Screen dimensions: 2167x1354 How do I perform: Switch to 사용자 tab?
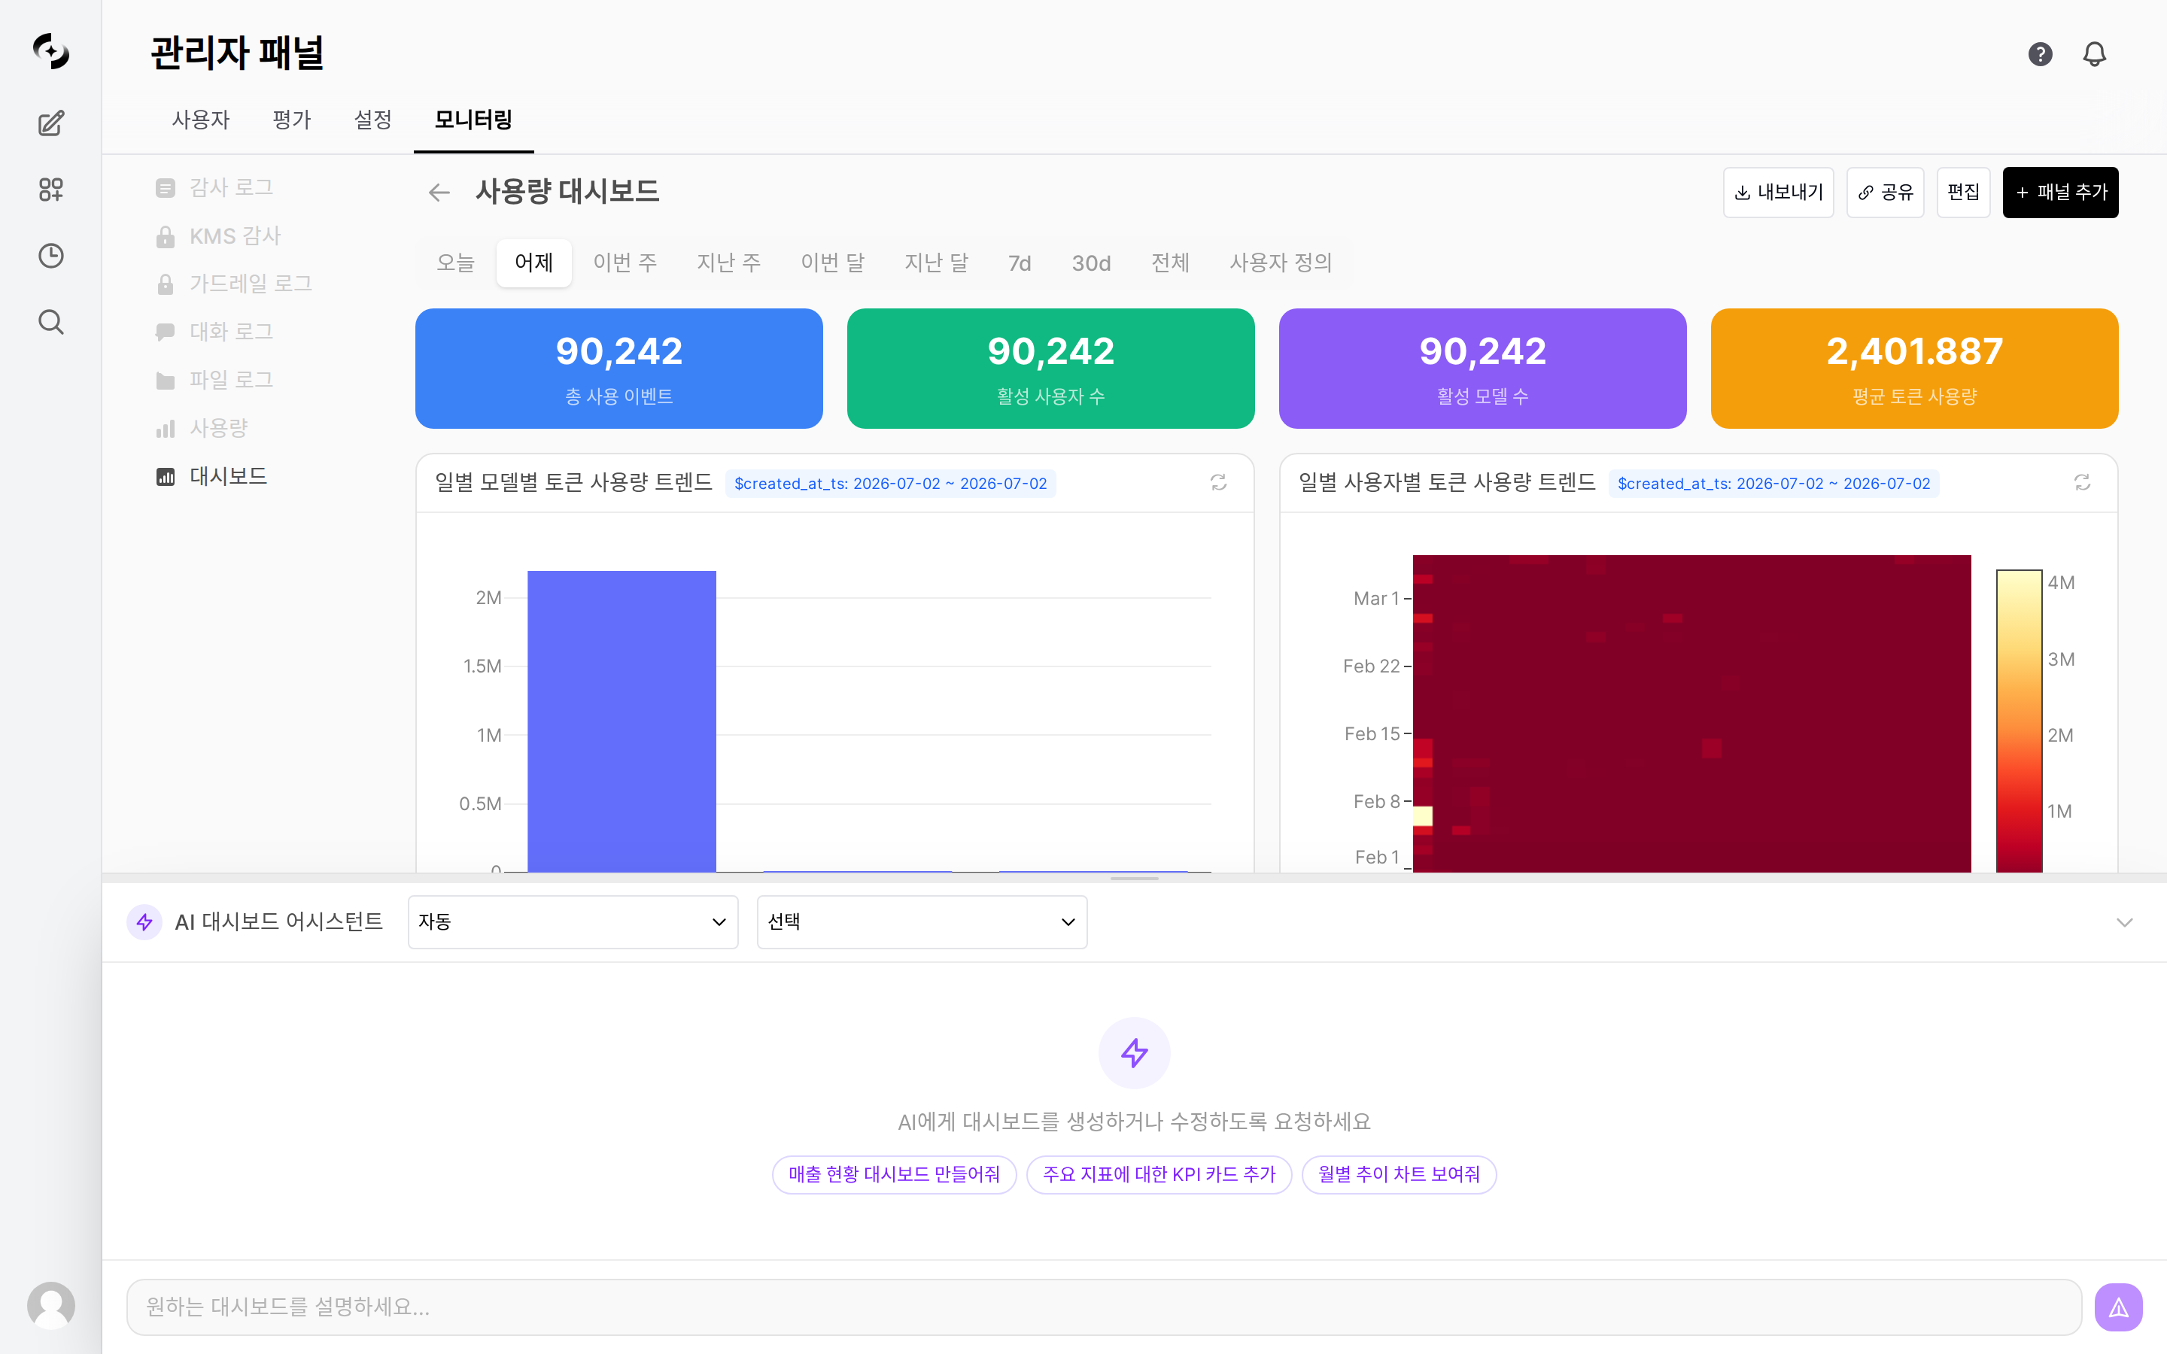click(x=201, y=119)
